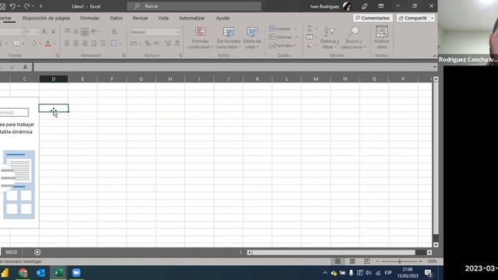
Task: Select the BBDD sheet tab
Action: point(12,252)
